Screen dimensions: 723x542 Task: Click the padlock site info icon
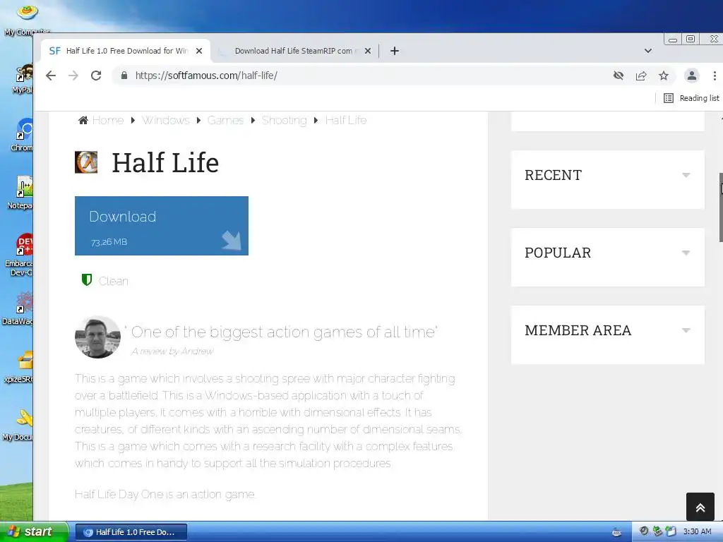124,76
